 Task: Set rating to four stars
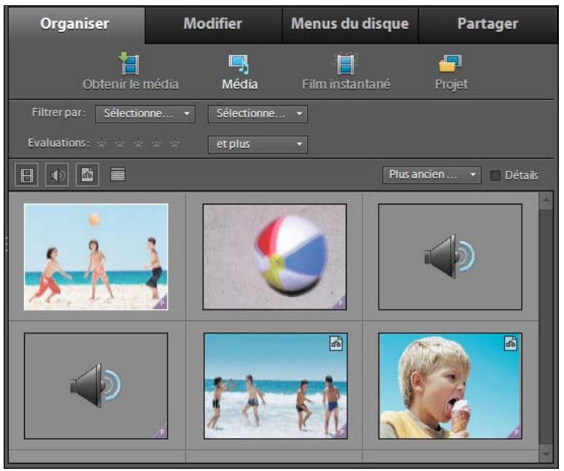(156, 144)
